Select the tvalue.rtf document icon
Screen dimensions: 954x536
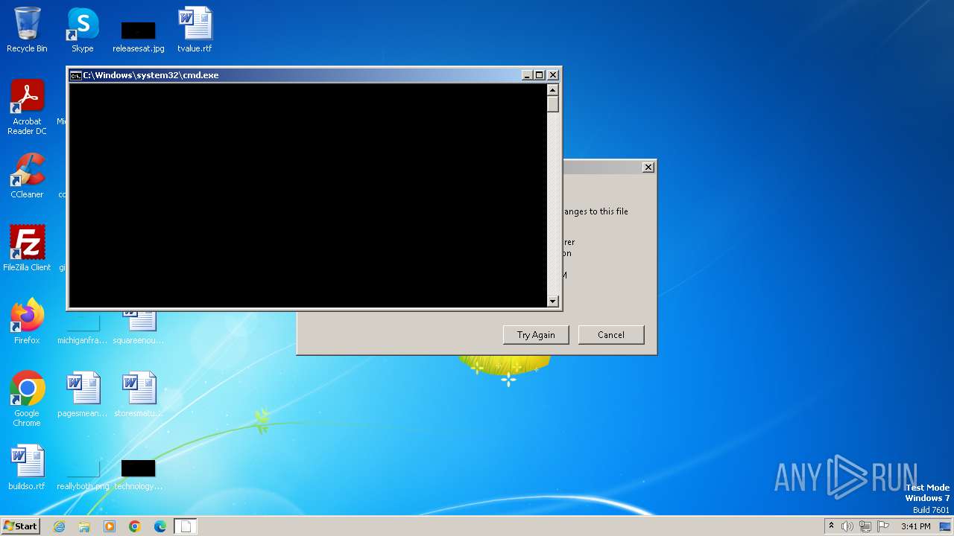coord(195,30)
